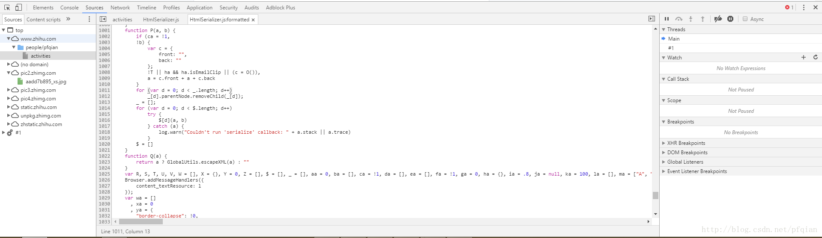This screenshot has height=238, width=822.
Task: Open the Profiles panel
Action: coord(171,8)
